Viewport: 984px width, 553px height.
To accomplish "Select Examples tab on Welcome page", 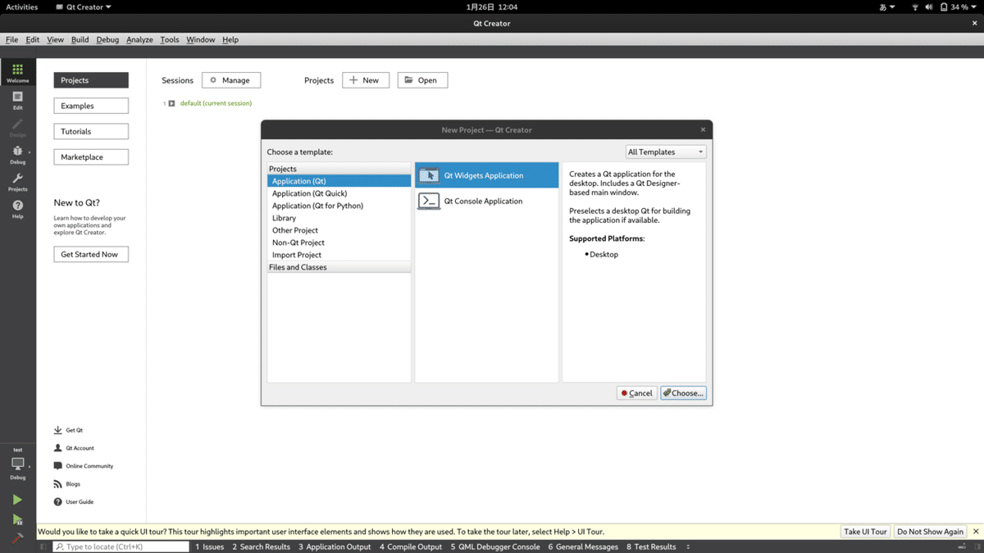I will [x=91, y=106].
